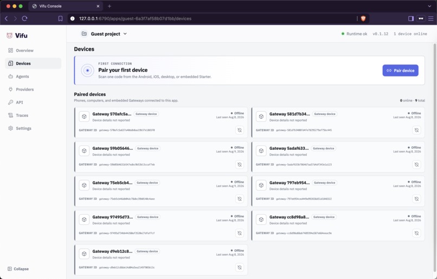Click Offline status of Gateway cc8d98a8

414,216
